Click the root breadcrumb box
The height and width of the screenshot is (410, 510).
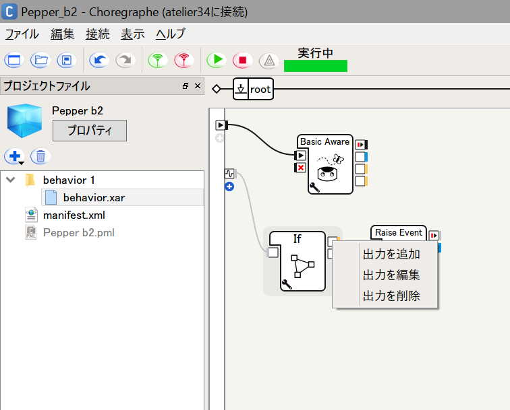254,89
